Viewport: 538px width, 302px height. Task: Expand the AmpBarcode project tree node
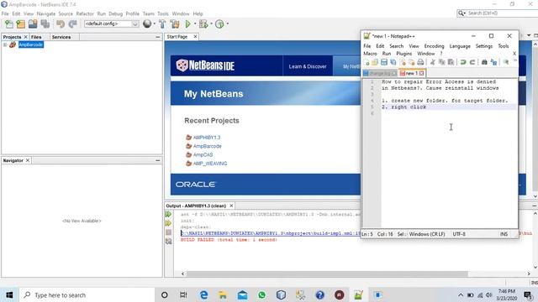coord(5,44)
